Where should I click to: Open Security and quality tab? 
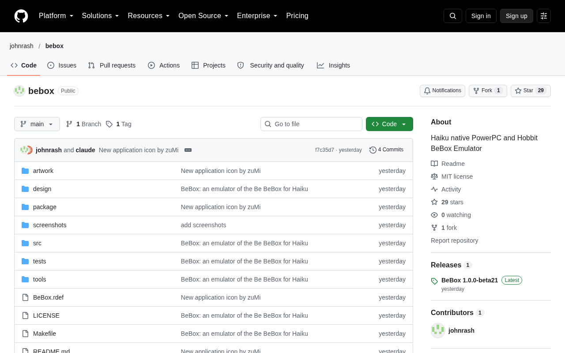pyautogui.click(x=271, y=65)
